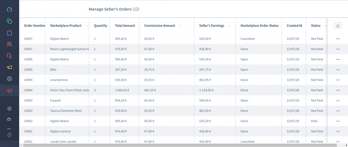Click the Status column header

[x=316, y=26]
